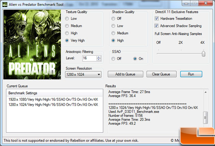Open the Screen Resolution dropdown
The width and height of the screenshot is (215, 146).
pos(83,75)
